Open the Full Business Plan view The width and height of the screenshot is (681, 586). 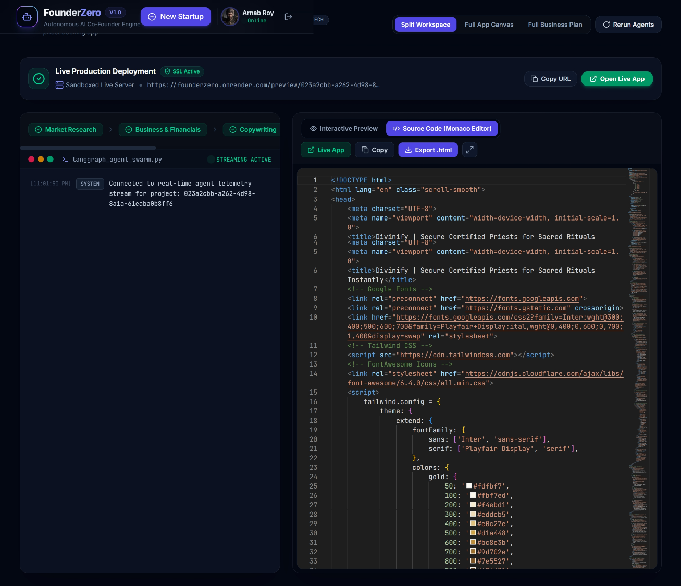pos(555,25)
